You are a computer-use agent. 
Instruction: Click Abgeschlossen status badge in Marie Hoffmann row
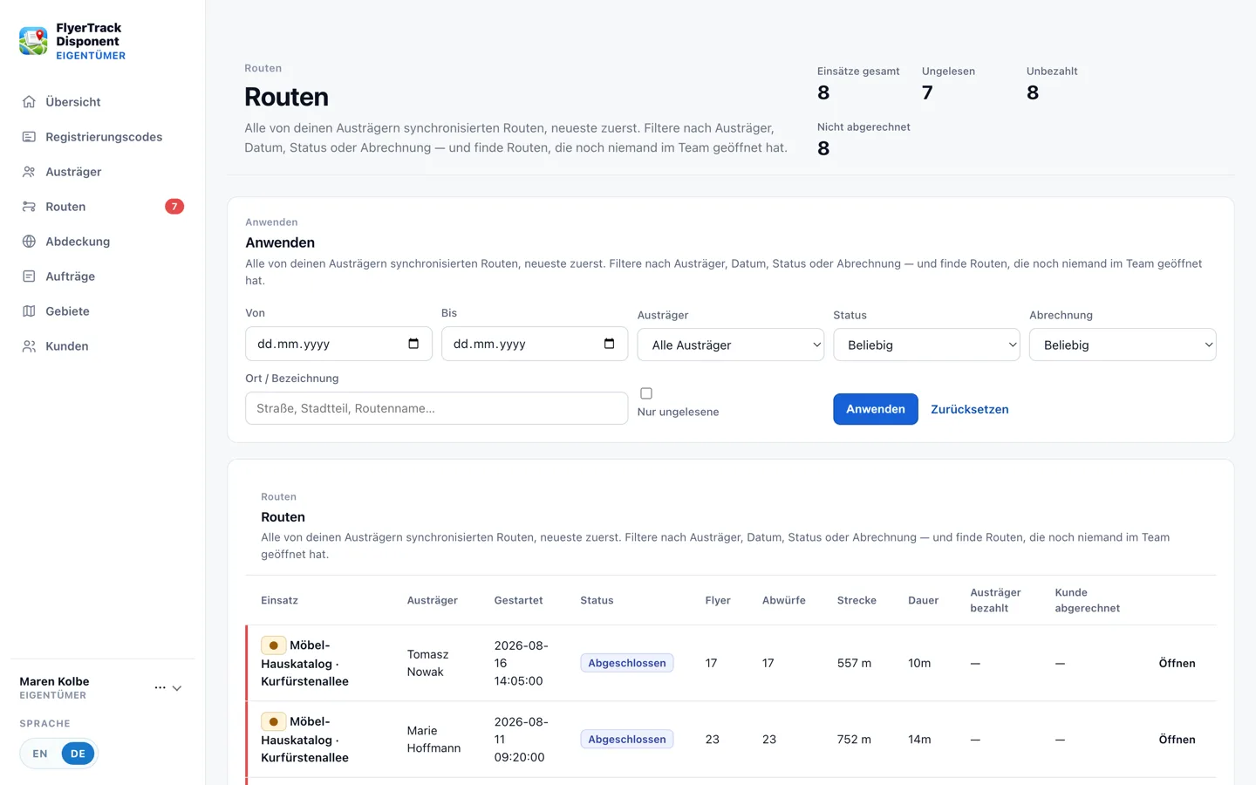coord(626,739)
